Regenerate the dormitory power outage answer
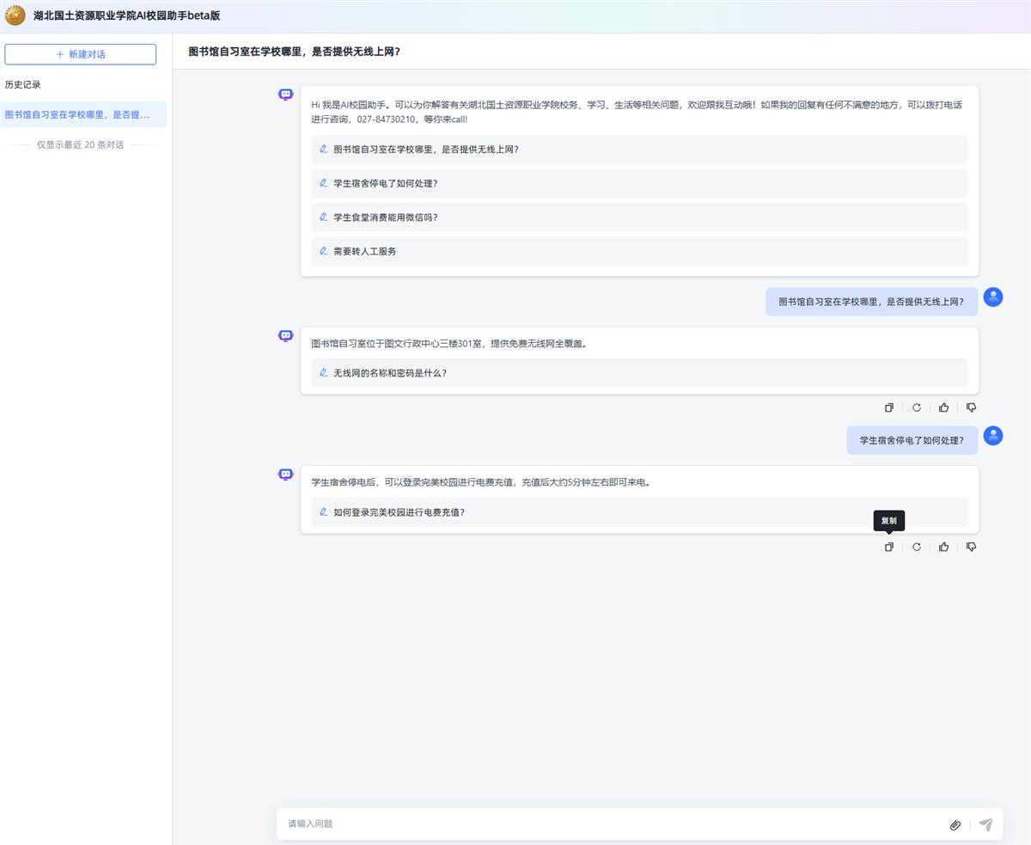The width and height of the screenshot is (1031, 845). click(917, 547)
